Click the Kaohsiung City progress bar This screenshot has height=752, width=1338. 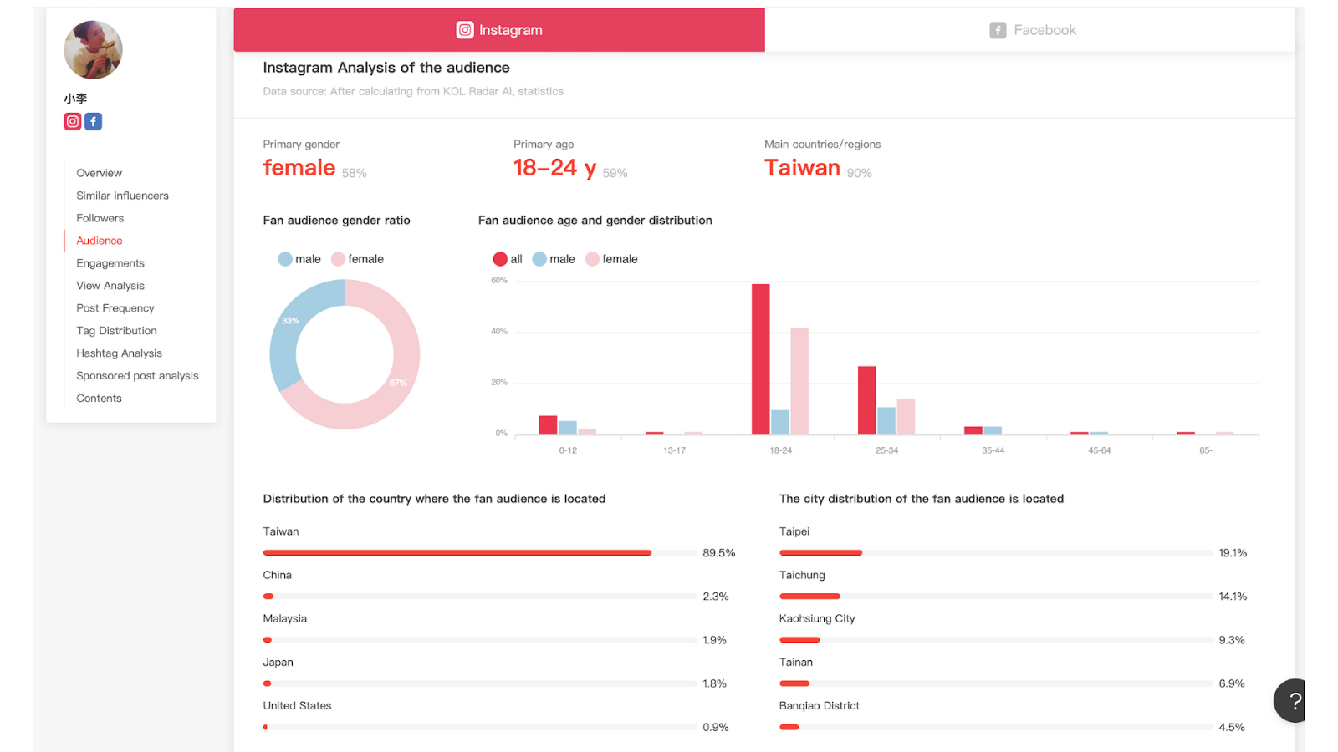[x=995, y=640]
